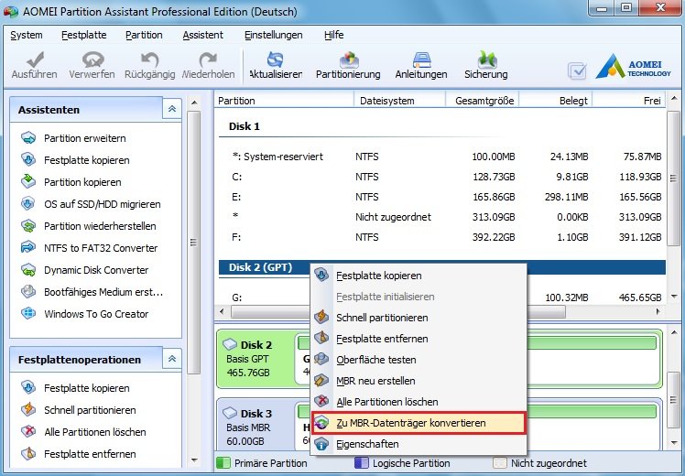Click the Frei column header
The height and width of the screenshot is (476, 685).
[628, 101]
